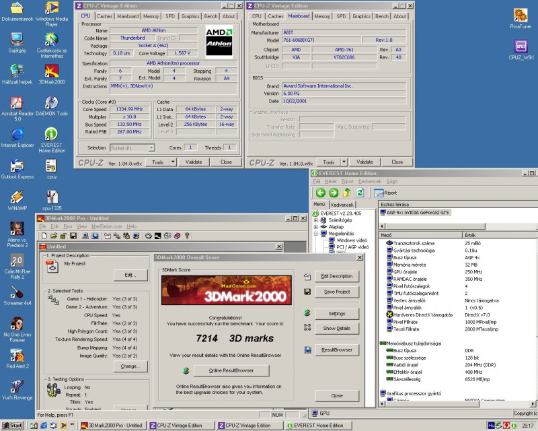
Task: Select the cpu-1335 desktop icon
Action: (52, 201)
